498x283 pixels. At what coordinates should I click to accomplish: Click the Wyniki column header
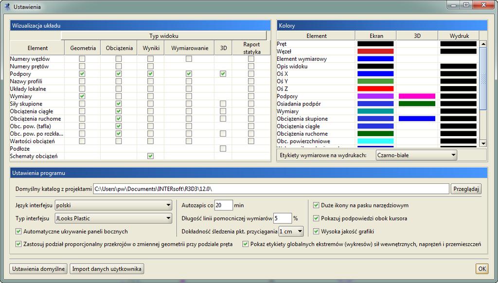click(151, 48)
